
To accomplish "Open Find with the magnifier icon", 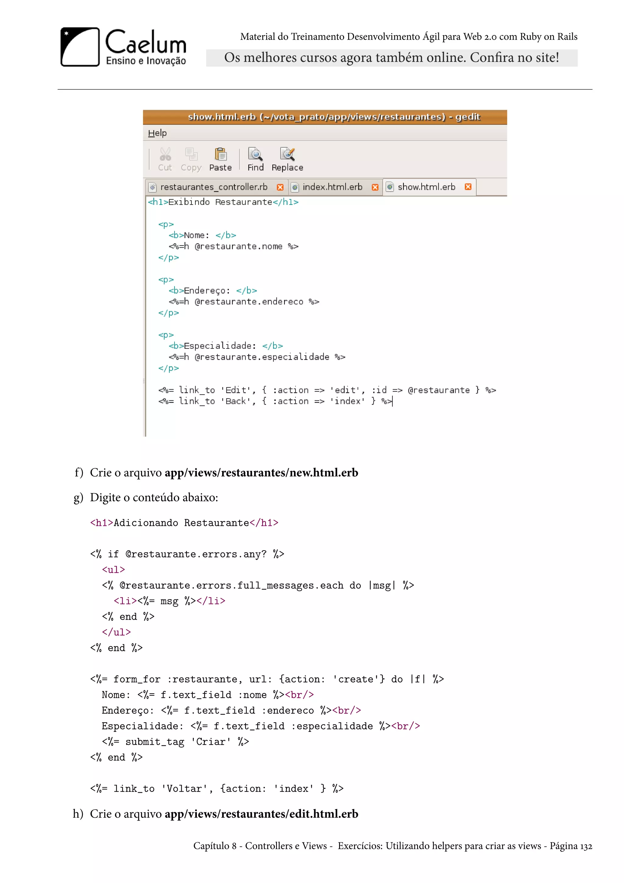I will pos(255,155).
